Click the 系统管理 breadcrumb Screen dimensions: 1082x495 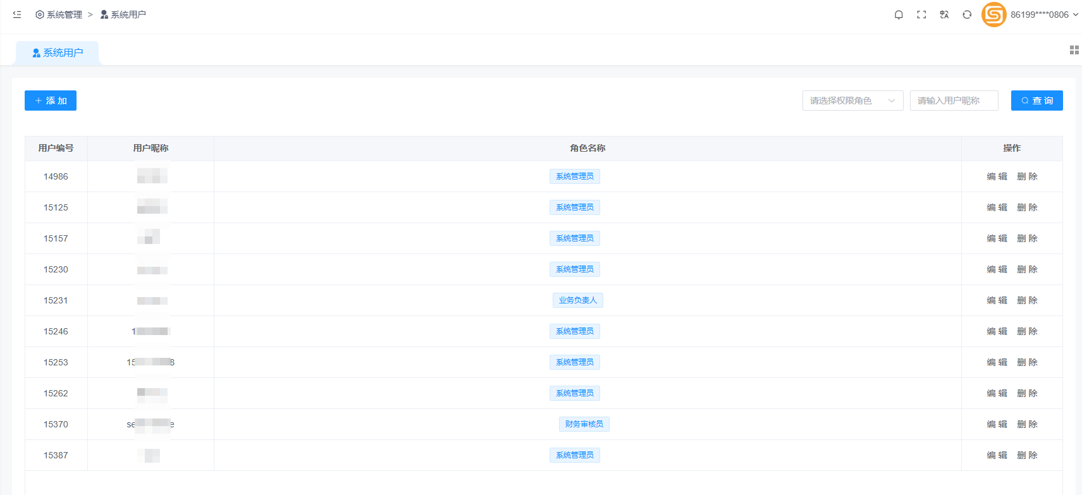click(59, 15)
